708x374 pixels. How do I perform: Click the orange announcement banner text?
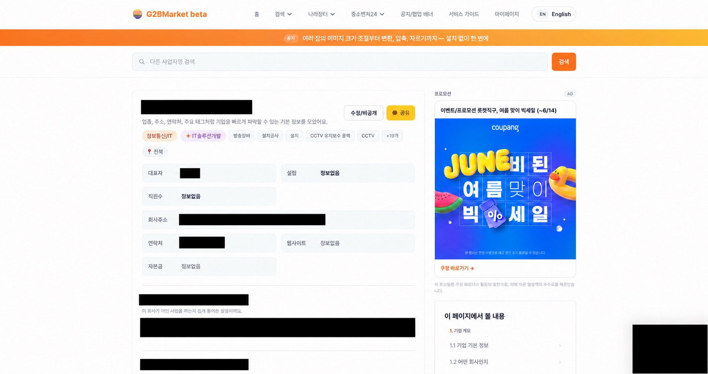395,38
